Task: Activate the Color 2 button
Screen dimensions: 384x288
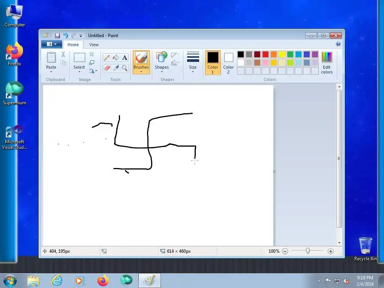Action: 228,63
